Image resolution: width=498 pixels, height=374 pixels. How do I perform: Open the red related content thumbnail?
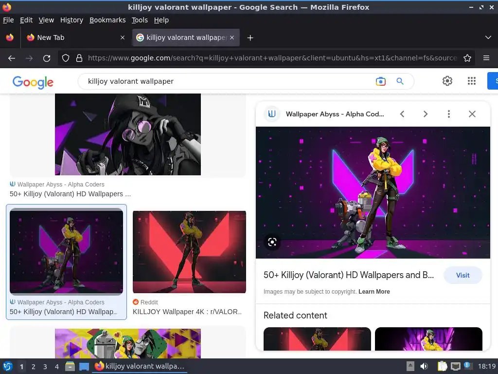point(317,339)
